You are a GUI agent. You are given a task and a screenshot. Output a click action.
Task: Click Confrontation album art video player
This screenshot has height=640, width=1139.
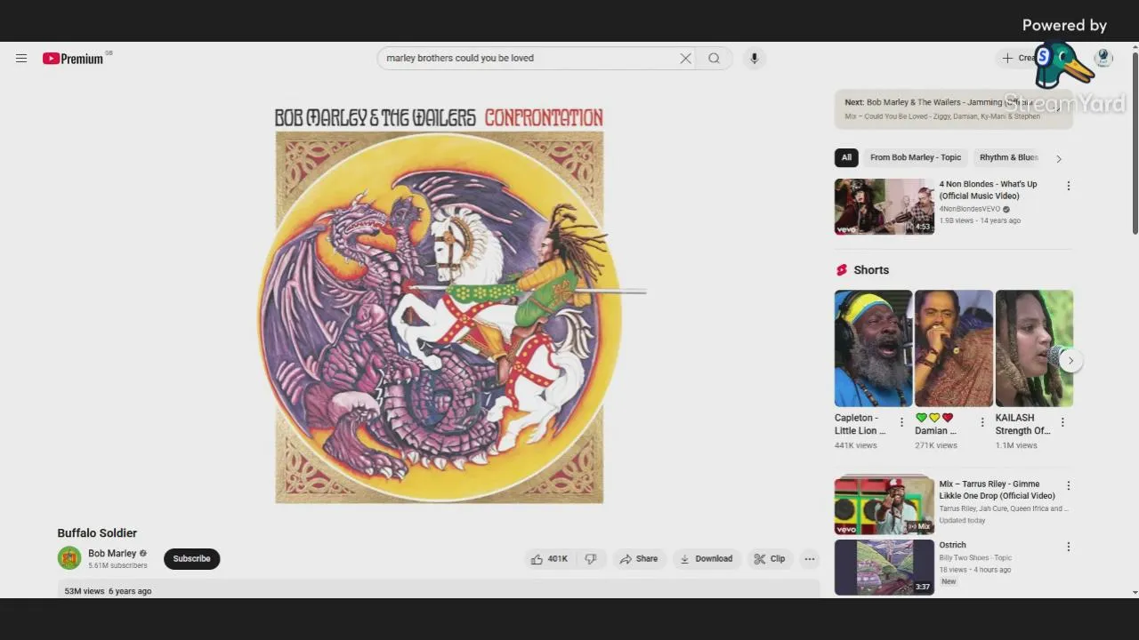[439, 304]
